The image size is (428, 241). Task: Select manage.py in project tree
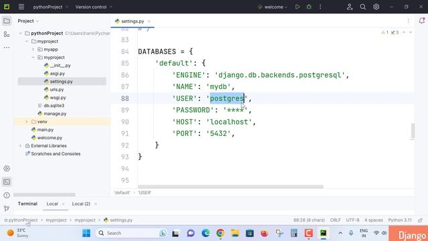click(x=52, y=114)
